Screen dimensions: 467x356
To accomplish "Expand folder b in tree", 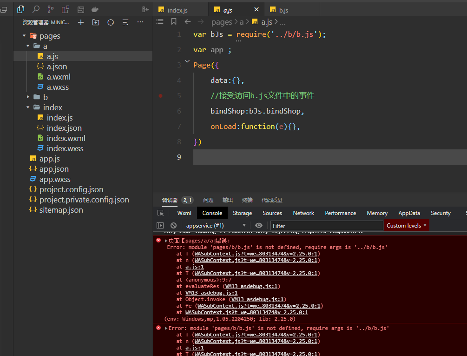I will [x=28, y=97].
